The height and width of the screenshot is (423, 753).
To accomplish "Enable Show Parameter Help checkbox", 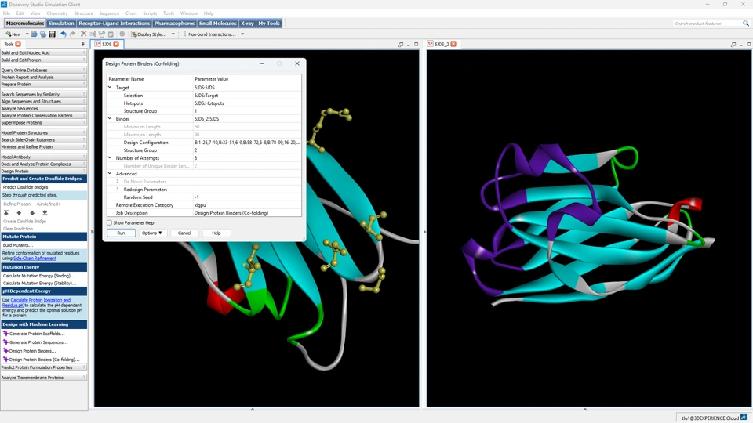I will [x=110, y=222].
